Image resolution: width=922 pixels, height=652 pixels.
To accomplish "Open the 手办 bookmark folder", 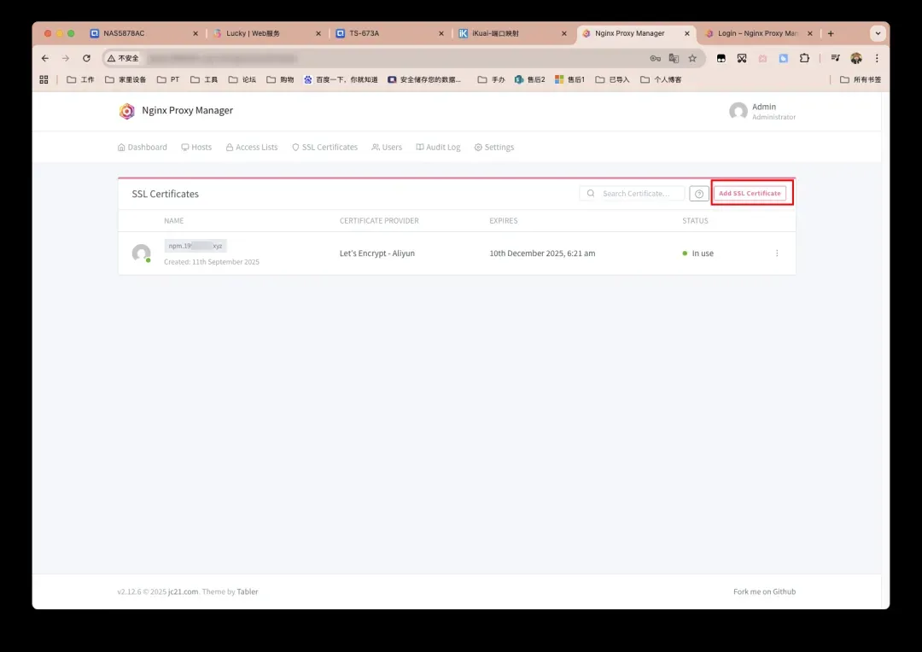I will point(491,79).
